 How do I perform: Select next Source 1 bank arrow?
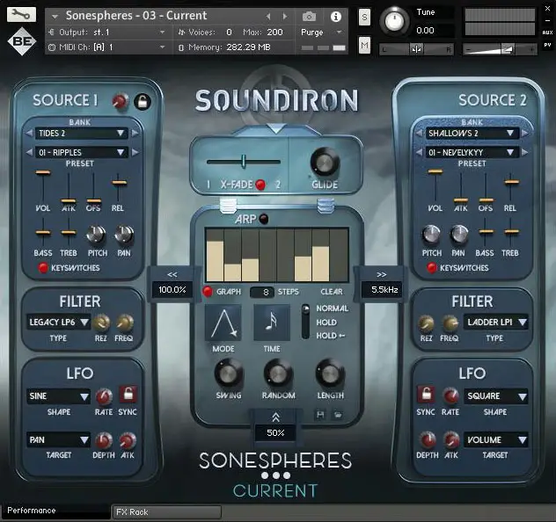click(135, 134)
